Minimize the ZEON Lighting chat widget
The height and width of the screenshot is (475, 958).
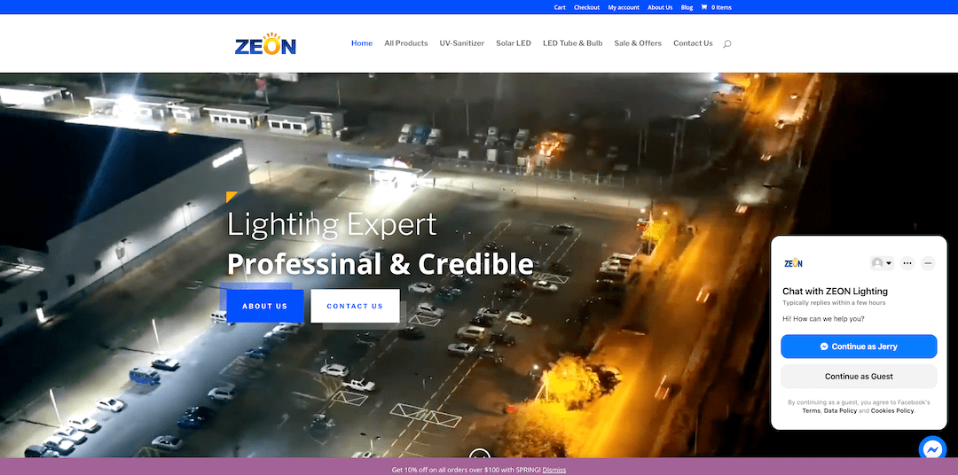[x=928, y=263]
